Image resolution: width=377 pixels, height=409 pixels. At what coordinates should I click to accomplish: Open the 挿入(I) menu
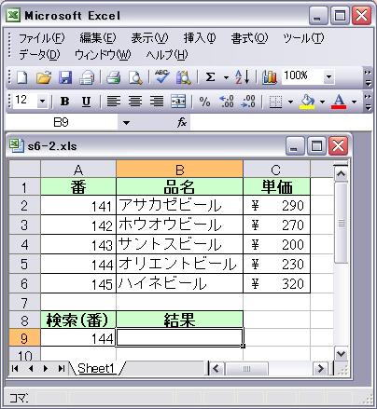(200, 38)
